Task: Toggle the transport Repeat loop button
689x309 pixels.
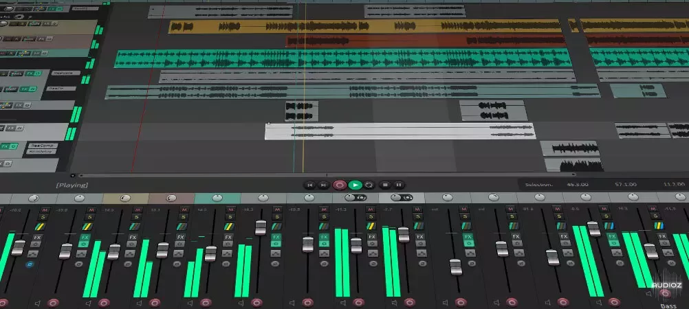Action: (369, 185)
